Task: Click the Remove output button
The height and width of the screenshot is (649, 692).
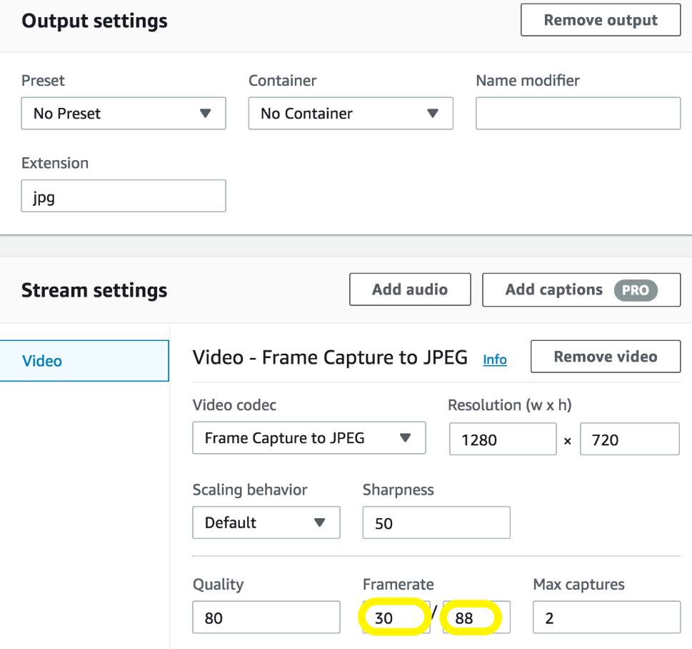Action: click(x=600, y=20)
